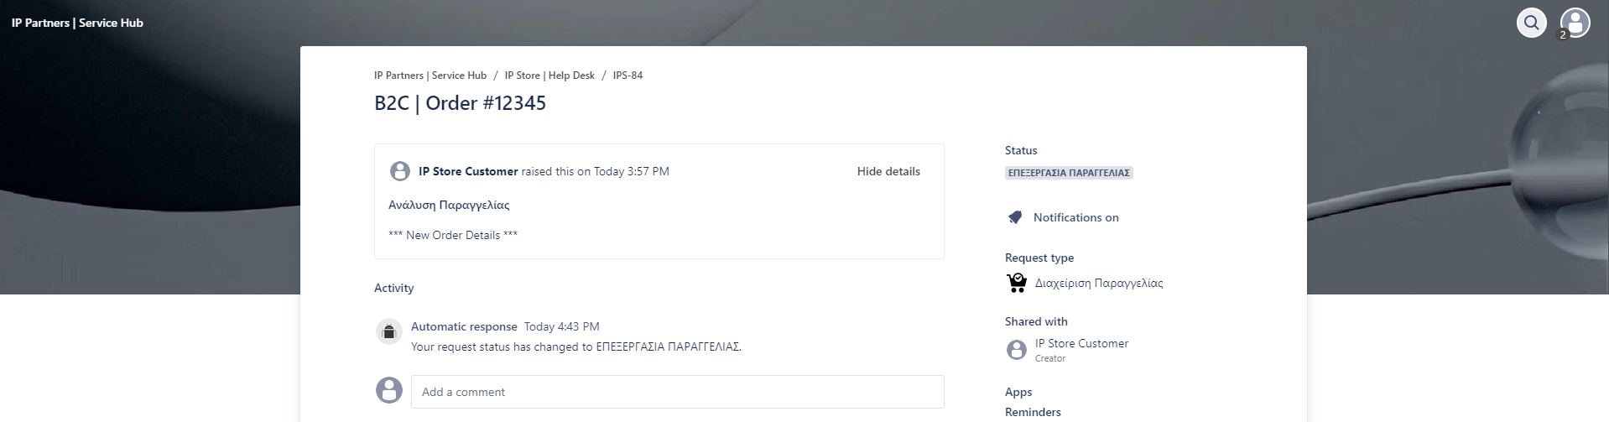Click the Διαχείριση Παραγγελίας request type label
This screenshot has width=1609, height=422.
click(x=1098, y=284)
